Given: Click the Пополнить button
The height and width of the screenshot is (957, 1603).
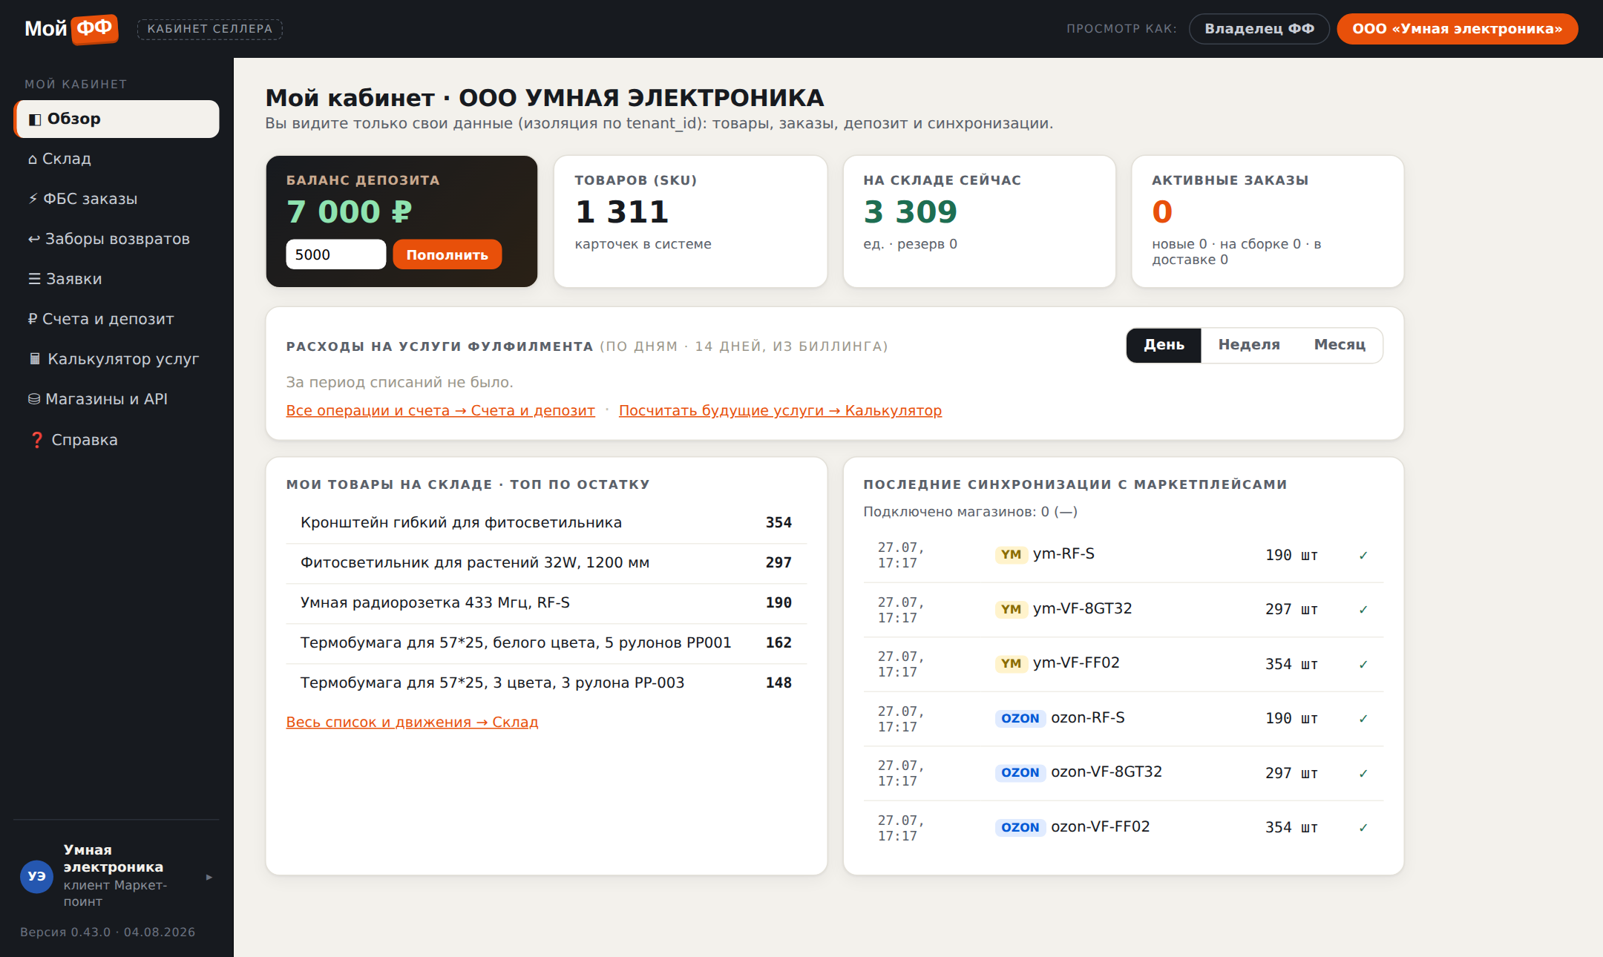Looking at the screenshot, I should 447,254.
